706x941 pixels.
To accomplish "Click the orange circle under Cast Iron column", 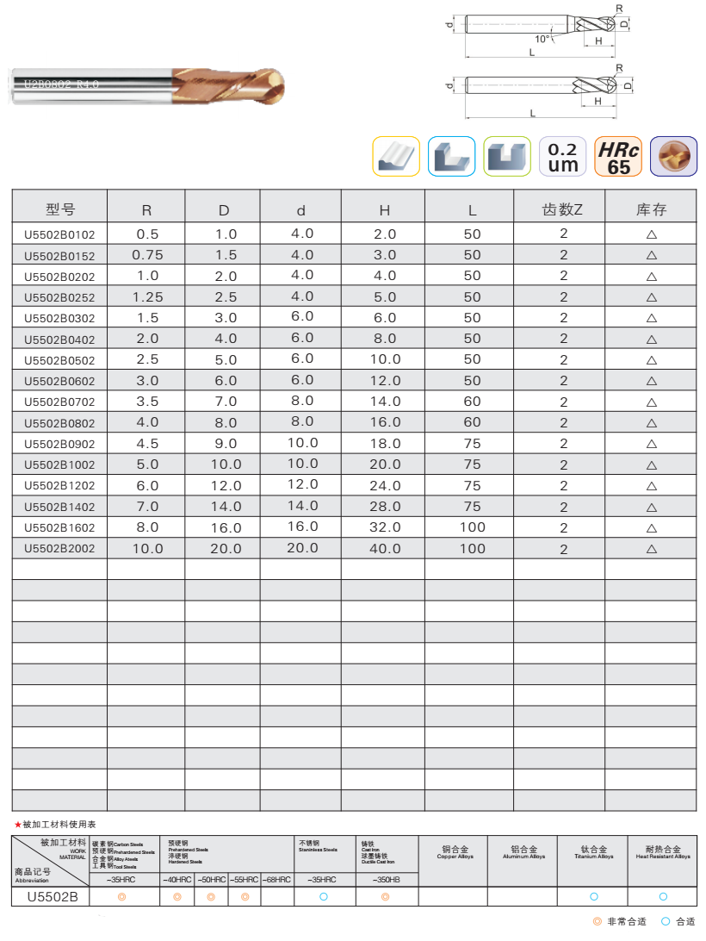I will coord(387,897).
